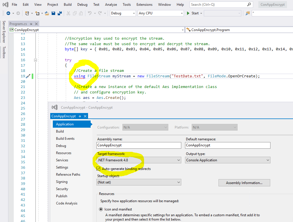Select the Publish properties page

coord(61,196)
